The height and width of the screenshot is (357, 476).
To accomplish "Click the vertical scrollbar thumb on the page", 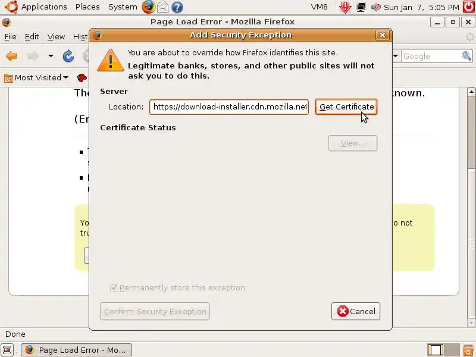I will pyautogui.click(x=471, y=132).
